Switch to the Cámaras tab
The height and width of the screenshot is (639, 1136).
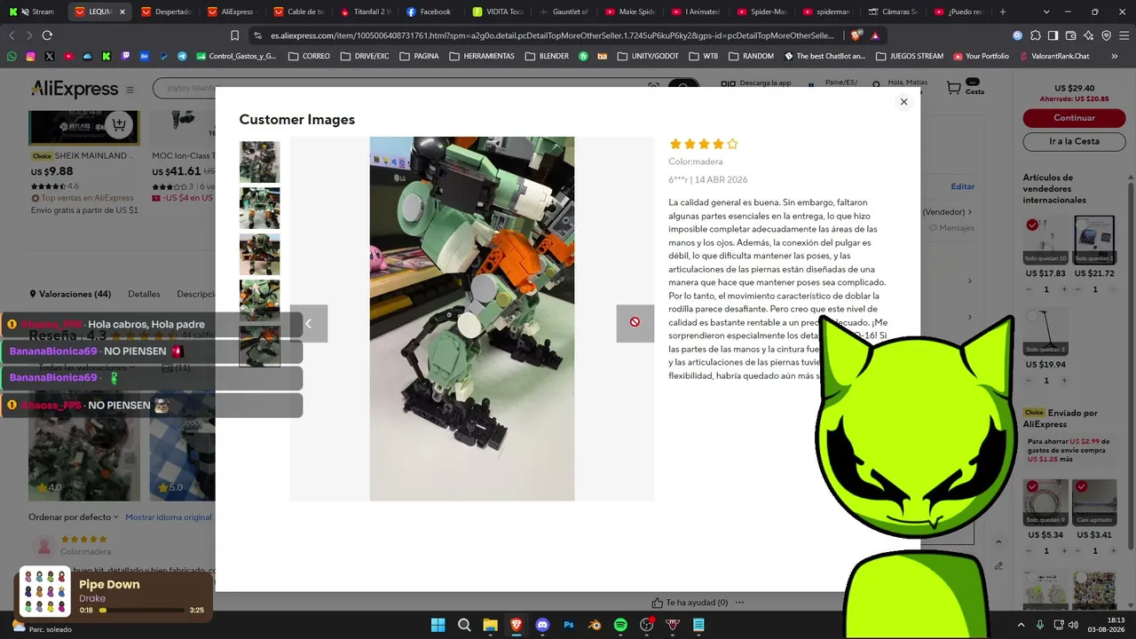coord(895,12)
